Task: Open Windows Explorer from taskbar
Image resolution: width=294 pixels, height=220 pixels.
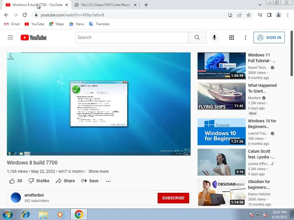Action: pos(43,214)
